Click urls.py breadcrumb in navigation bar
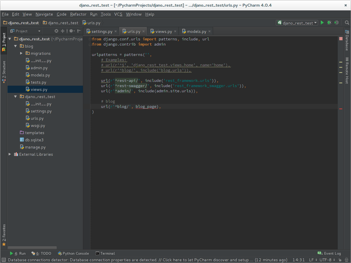 click(92, 23)
